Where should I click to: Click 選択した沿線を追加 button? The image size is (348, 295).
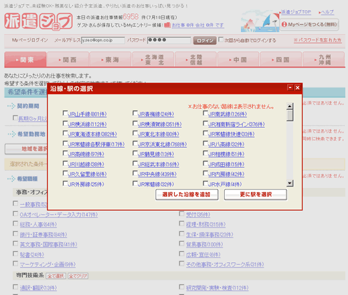tap(187, 195)
